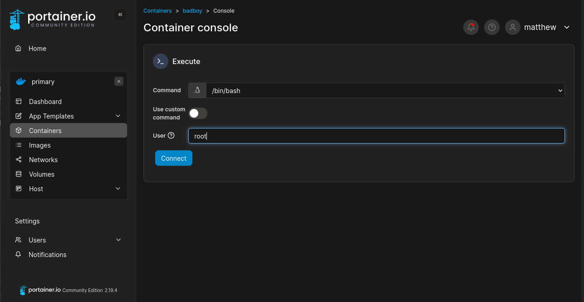Collapse the sidebar with double-chevron icon

(120, 15)
